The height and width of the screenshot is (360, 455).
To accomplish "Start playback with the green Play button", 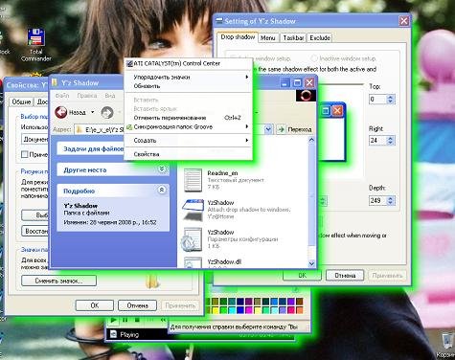I will click(113, 320).
